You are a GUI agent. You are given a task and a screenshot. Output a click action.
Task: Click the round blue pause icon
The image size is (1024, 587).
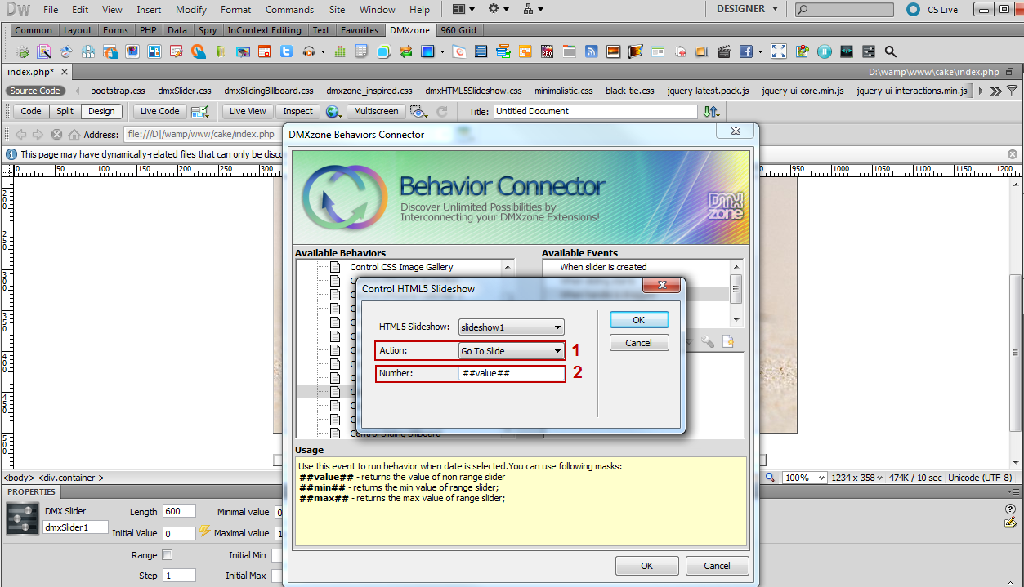(x=824, y=51)
